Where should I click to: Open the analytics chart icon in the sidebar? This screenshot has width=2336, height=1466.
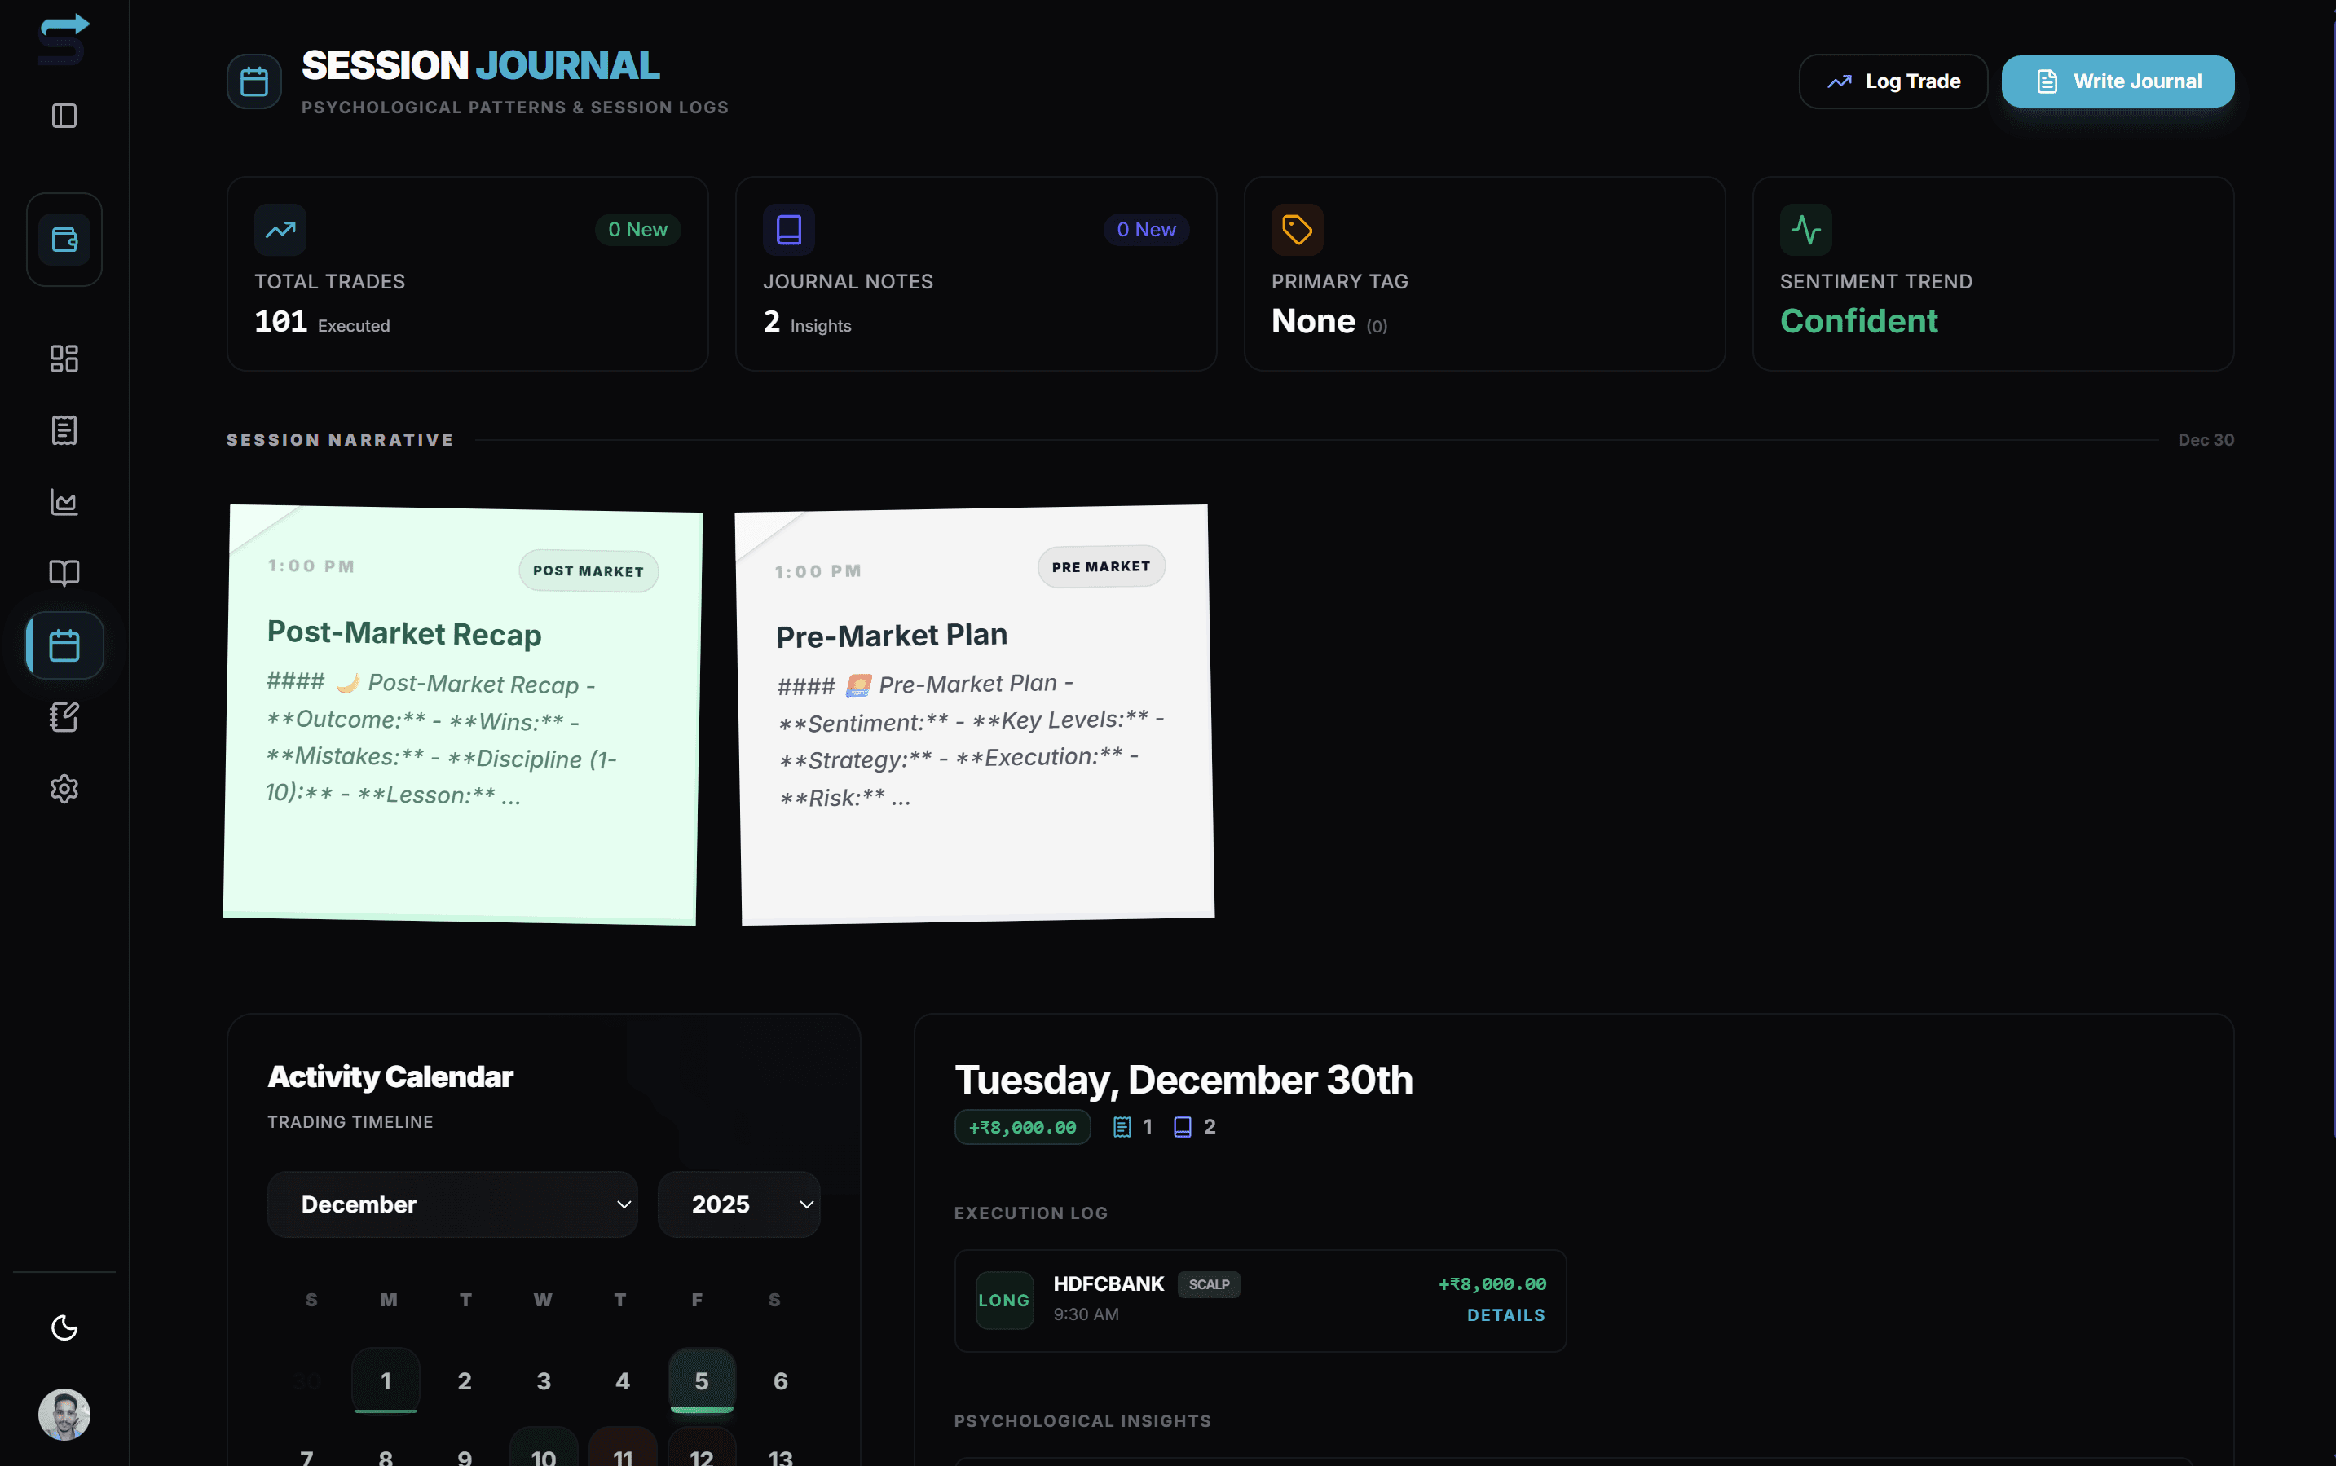(x=63, y=501)
